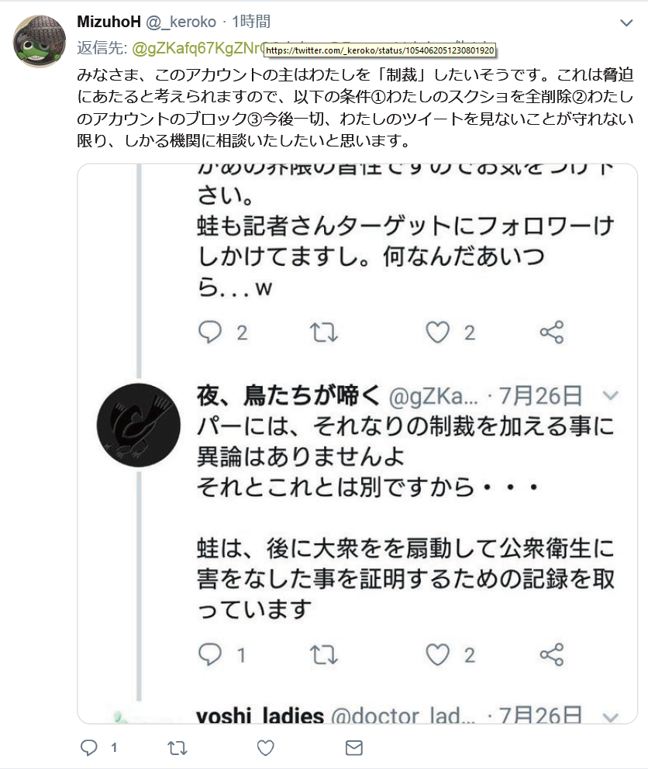Click heart icon on 夜、鳥たちが啼く tweet
Viewport: 648px width, 769px height.
pos(439,655)
